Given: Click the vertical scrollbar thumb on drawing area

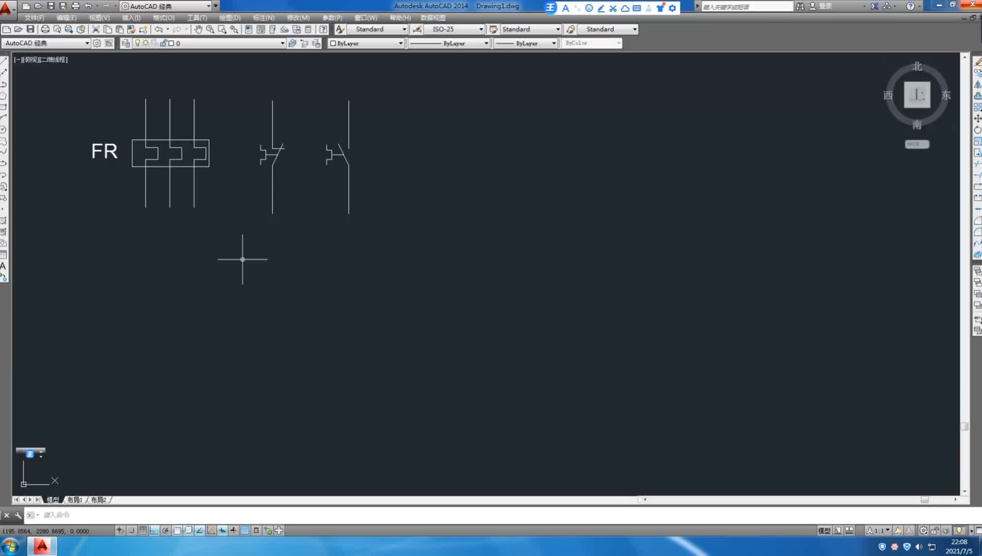Looking at the screenshot, I should point(964,426).
